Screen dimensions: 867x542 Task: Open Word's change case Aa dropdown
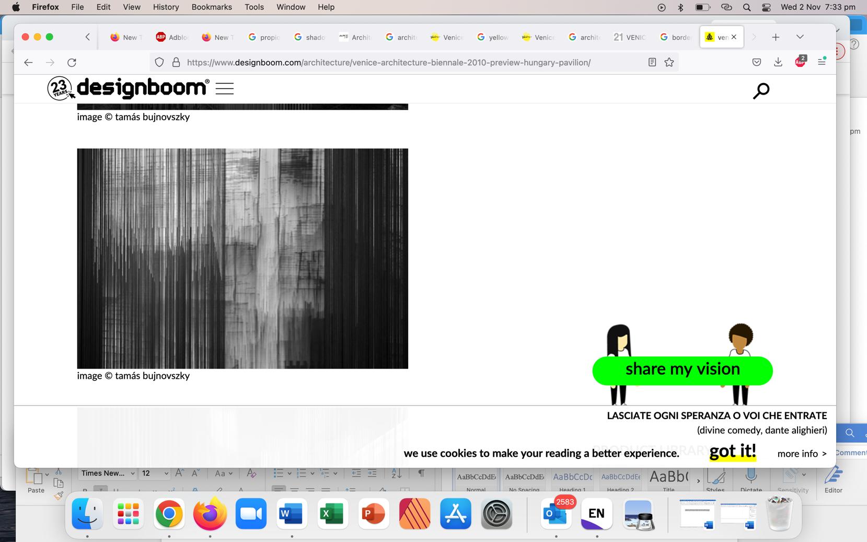(x=223, y=474)
